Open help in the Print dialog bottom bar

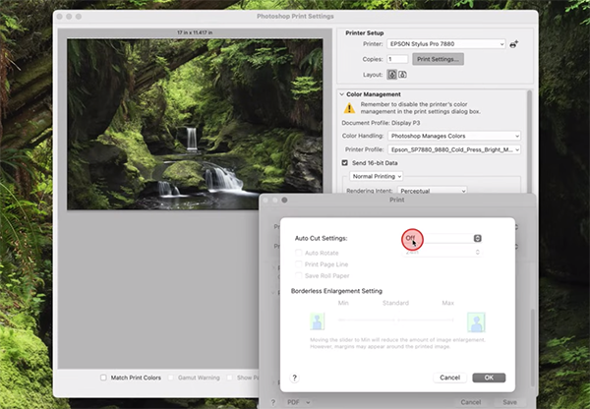click(273, 402)
